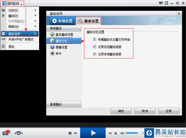Stop playback with the square button

(x=70, y=133)
